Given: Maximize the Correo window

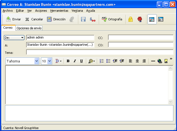Looking at the screenshot, I should [x=166, y=4].
